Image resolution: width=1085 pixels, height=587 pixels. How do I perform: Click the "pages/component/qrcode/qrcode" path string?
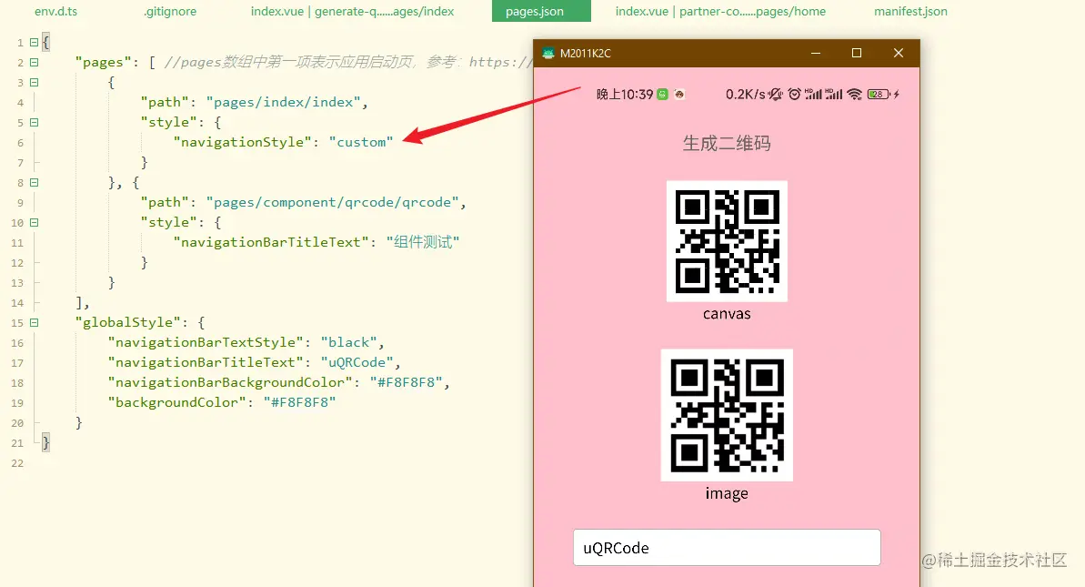(x=332, y=202)
